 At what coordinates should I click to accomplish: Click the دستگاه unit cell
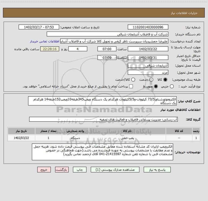tap(75, 138)
